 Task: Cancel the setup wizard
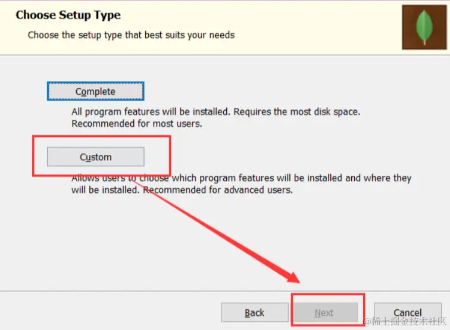coord(407,313)
